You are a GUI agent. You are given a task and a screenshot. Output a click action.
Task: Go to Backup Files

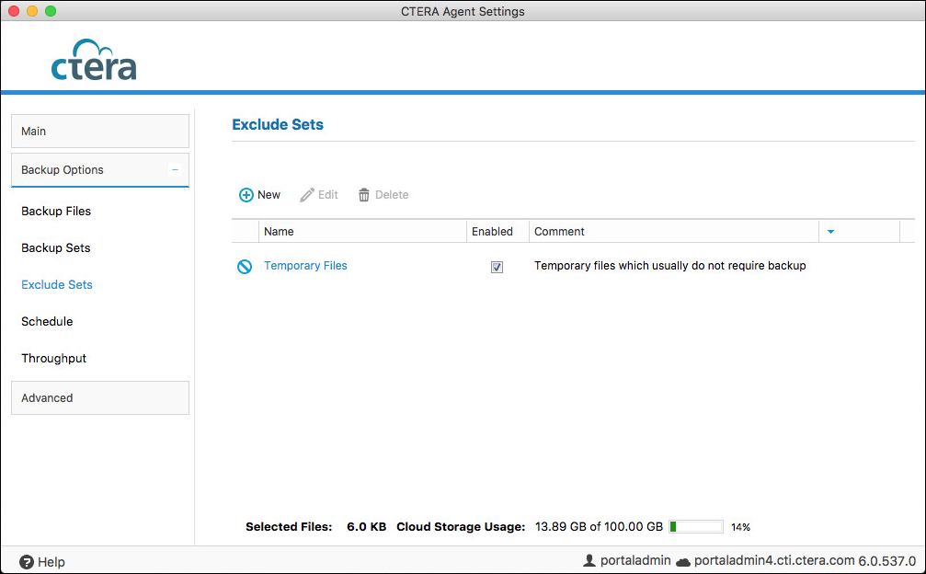[x=56, y=211]
